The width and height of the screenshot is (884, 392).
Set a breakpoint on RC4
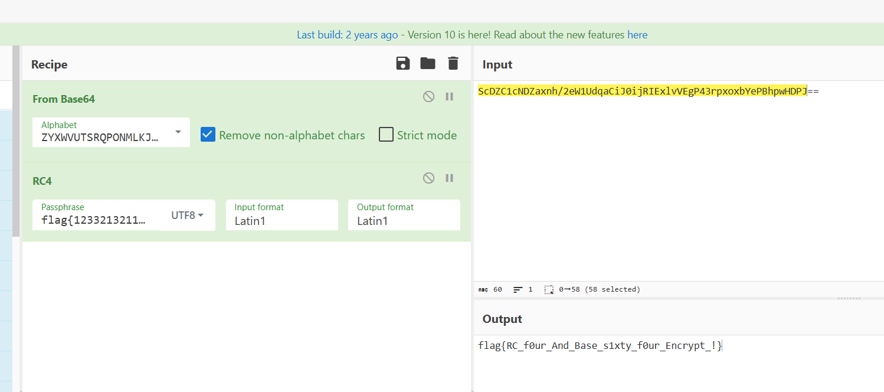pyautogui.click(x=450, y=178)
